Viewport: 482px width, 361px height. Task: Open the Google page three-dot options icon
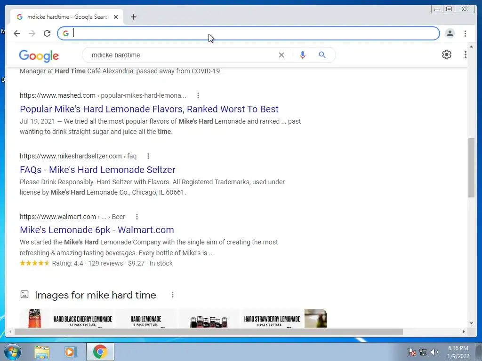click(x=465, y=55)
